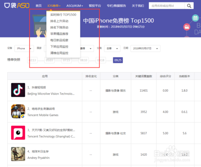Open the 绝地求生:刺激战场 app icon
The height and width of the screenshot is (167, 201).
pos(18,111)
